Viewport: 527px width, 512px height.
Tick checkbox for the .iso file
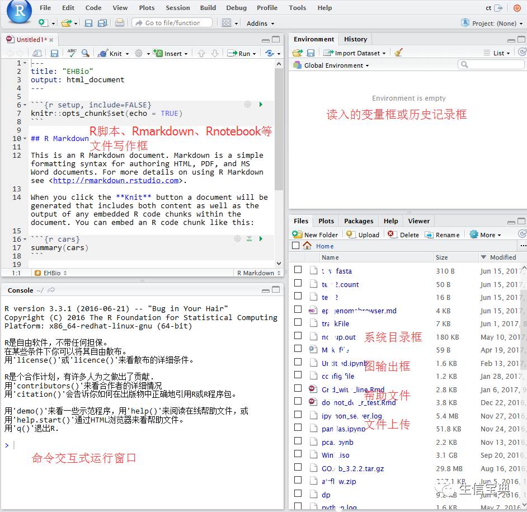tap(298, 453)
